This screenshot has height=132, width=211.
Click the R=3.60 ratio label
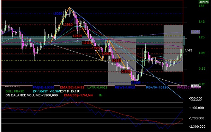point(204,2)
